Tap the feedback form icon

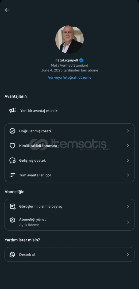pyautogui.click(x=13, y=206)
